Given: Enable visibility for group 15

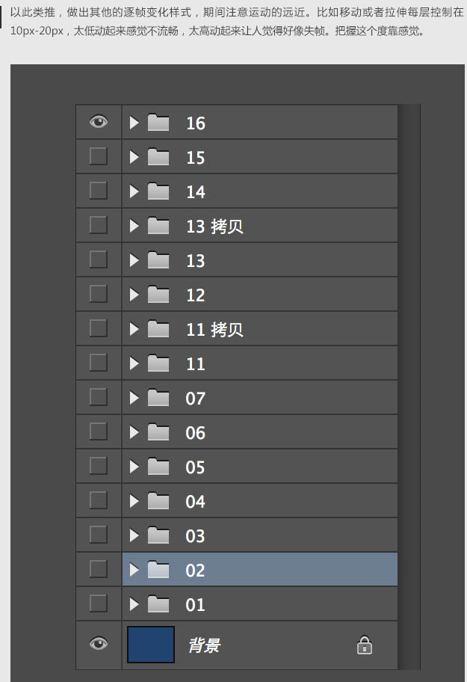Looking at the screenshot, I should pos(99,157).
